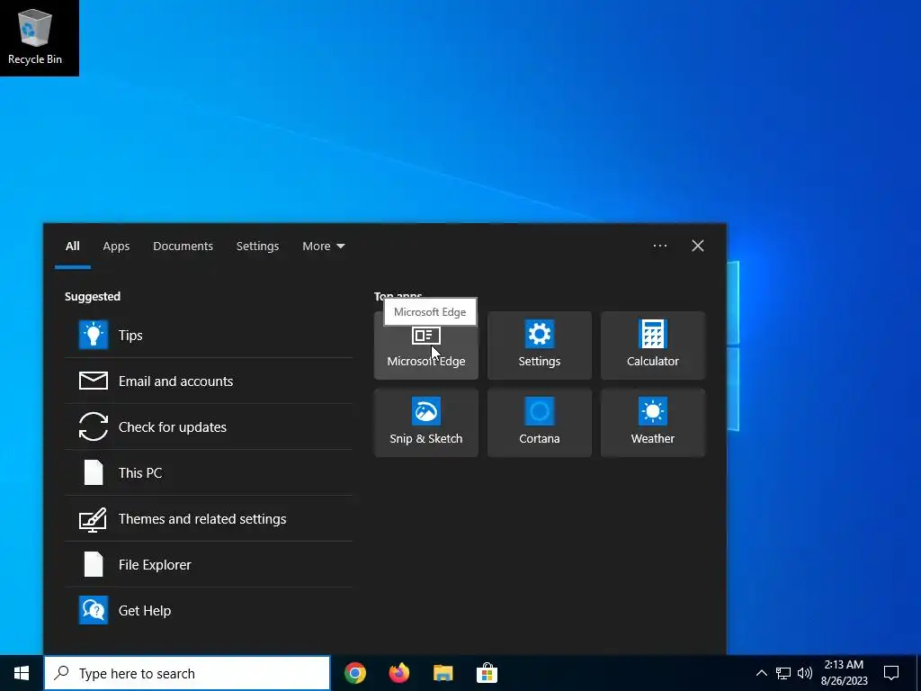Click the Windows Start button
The width and height of the screenshot is (921, 691).
click(x=22, y=673)
